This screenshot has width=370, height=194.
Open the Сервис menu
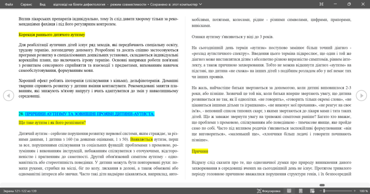click(x=26, y=4)
